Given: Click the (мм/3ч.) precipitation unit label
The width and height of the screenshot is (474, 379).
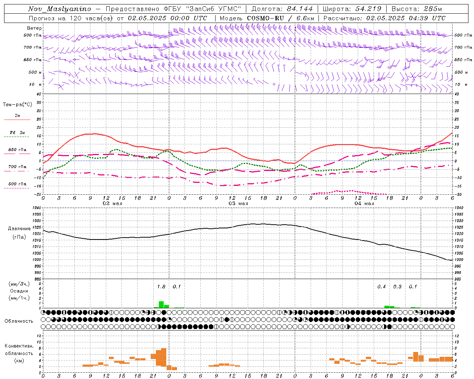Looking at the screenshot, I should 19,284.
